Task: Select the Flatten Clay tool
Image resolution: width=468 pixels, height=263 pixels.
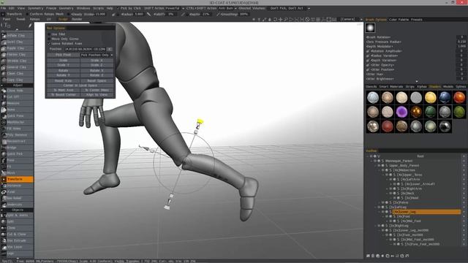Action: tap(17, 55)
